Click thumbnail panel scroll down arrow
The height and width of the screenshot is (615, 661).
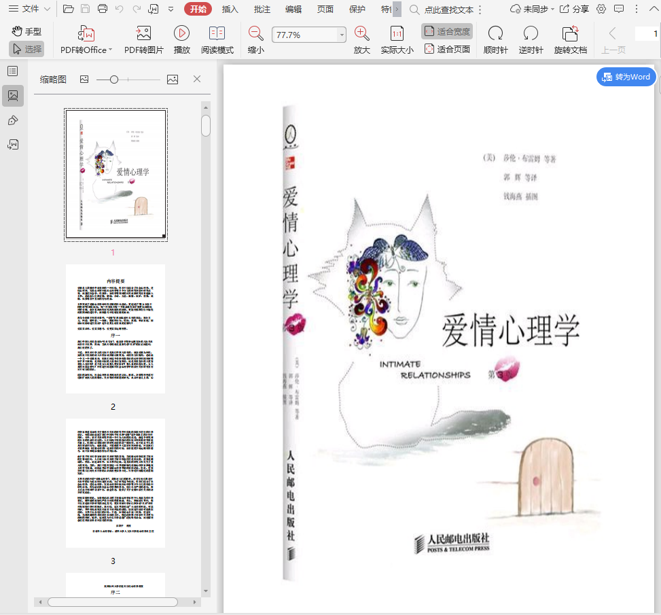pos(206,591)
